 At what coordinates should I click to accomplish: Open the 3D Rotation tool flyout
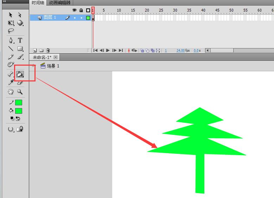point(20,23)
